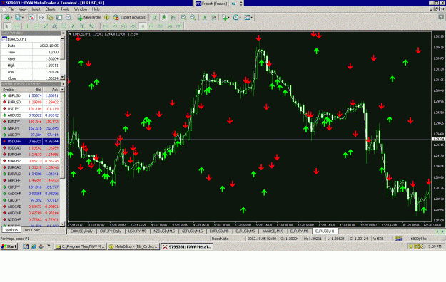The height and width of the screenshot is (282, 446).
Task: Toggle Expert Advisors on or off
Action: pyautogui.click(x=129, y=17)
